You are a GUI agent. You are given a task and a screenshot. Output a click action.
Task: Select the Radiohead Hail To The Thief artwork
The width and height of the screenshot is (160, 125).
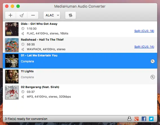12,45
